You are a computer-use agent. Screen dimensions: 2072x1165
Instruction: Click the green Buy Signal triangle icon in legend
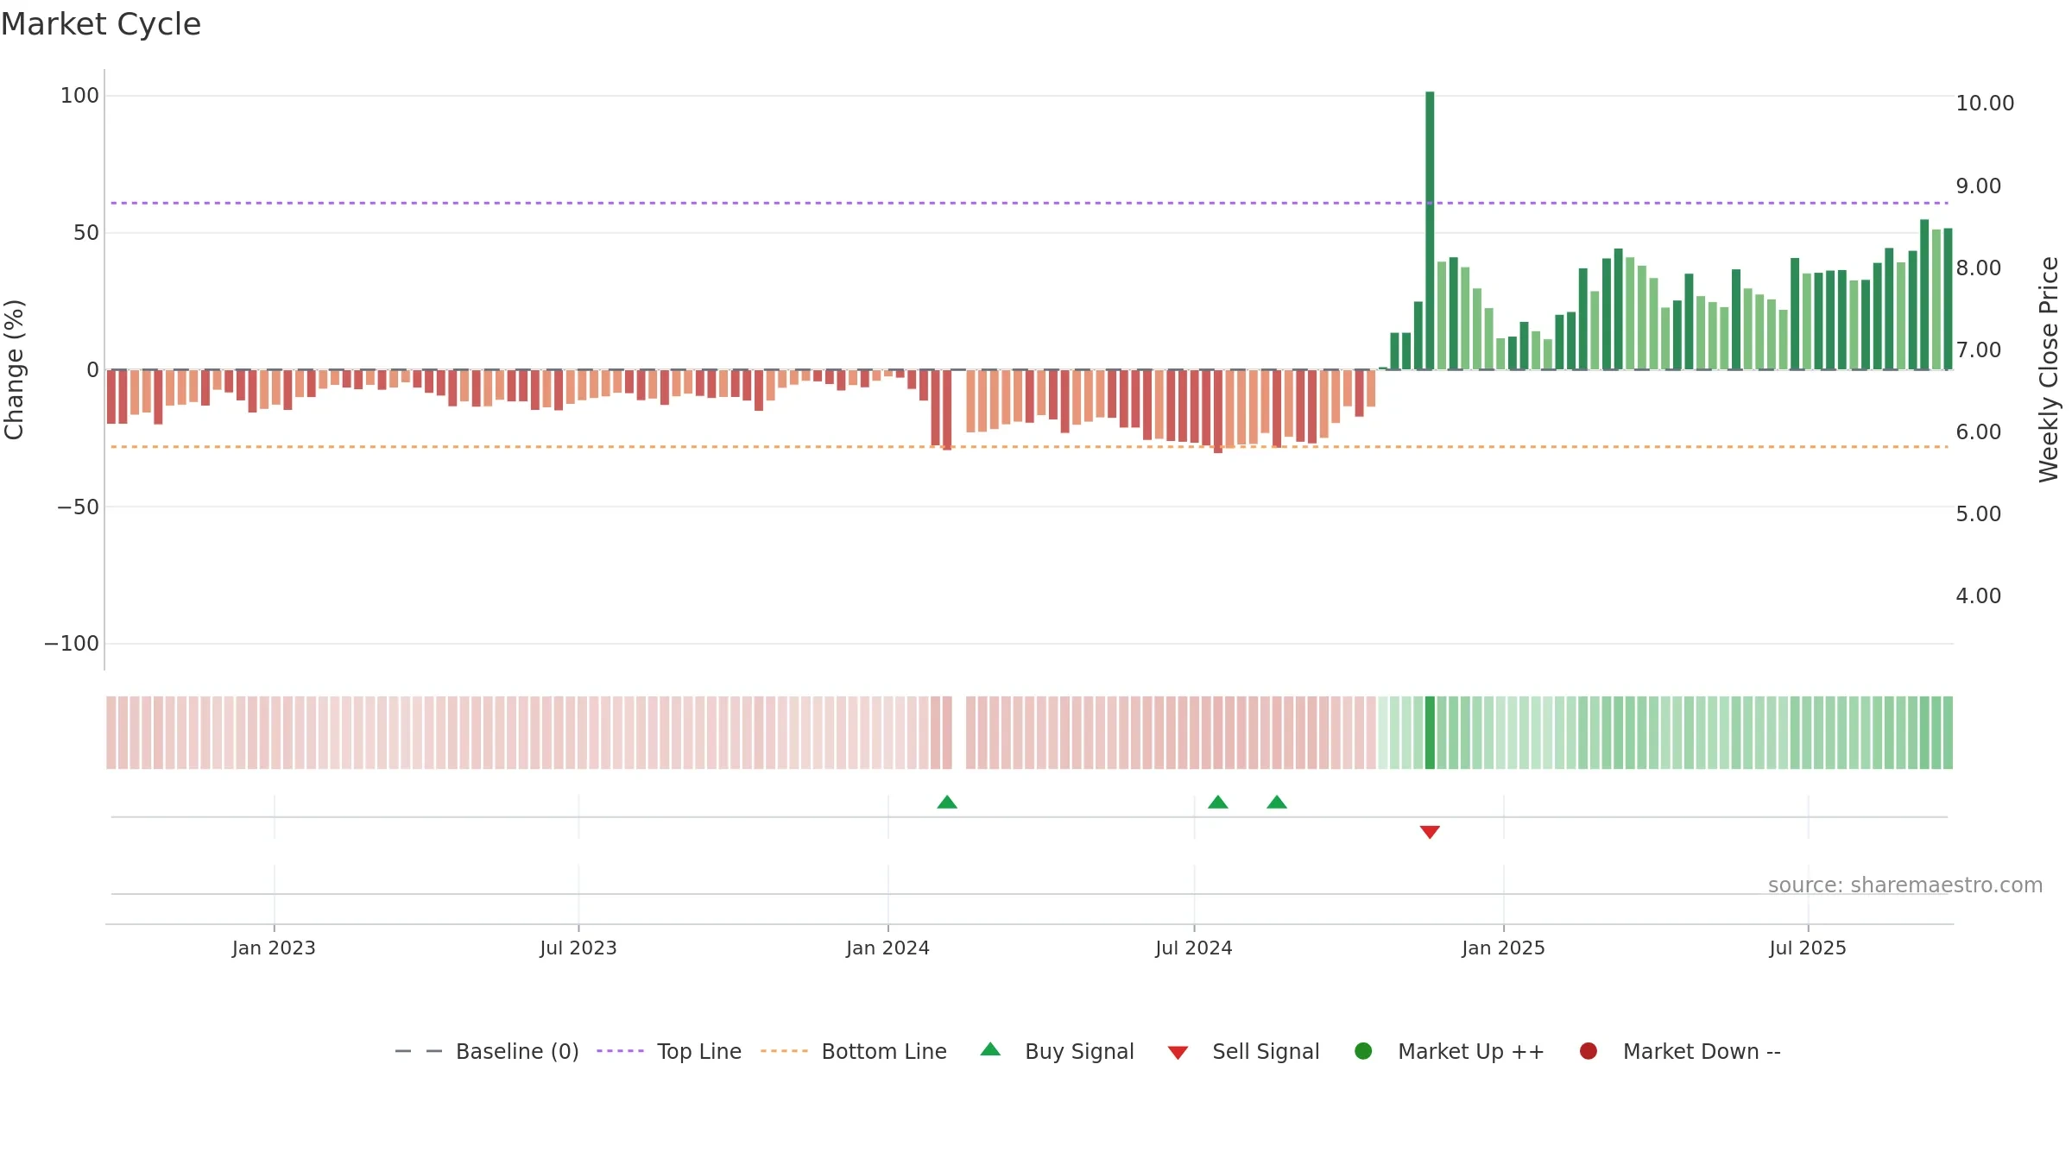[990, 1049]
